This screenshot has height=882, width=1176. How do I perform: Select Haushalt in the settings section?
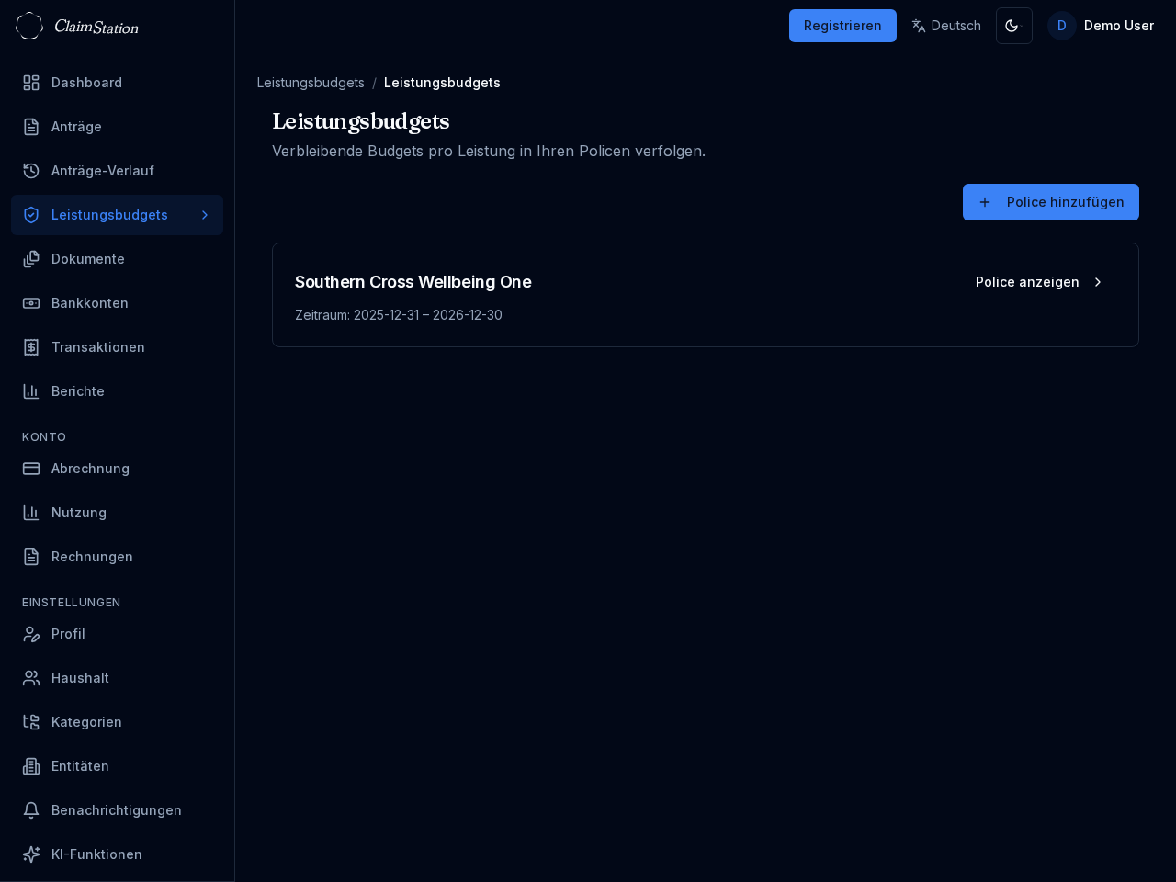coord(80,678)
